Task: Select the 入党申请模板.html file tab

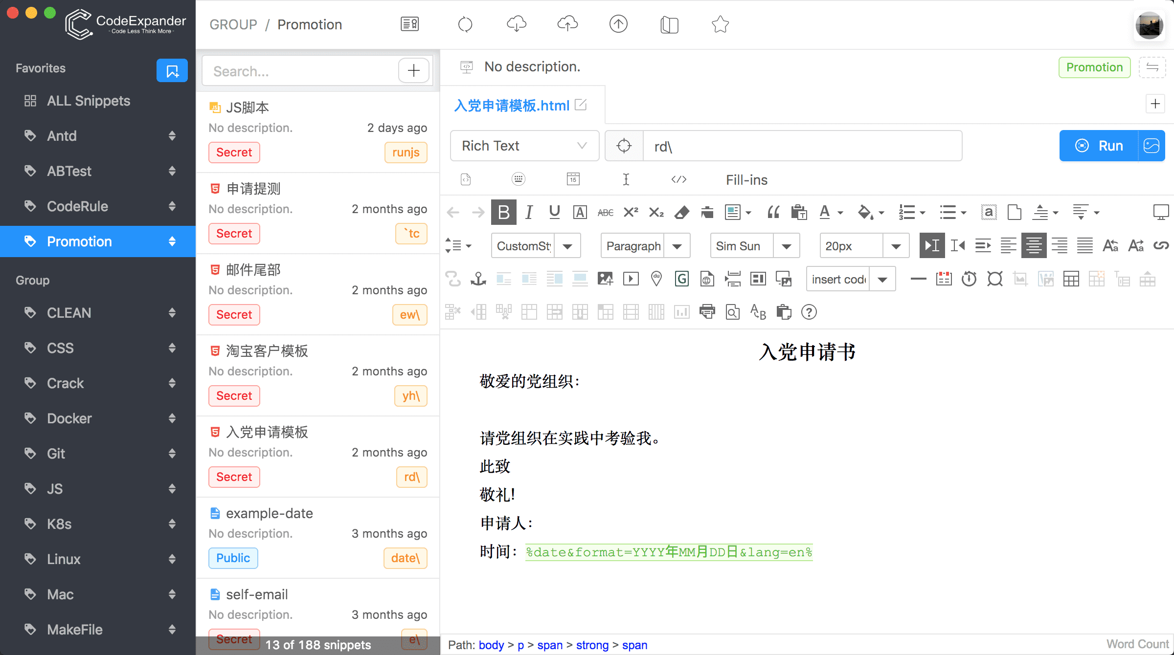Action: [512, 106]
